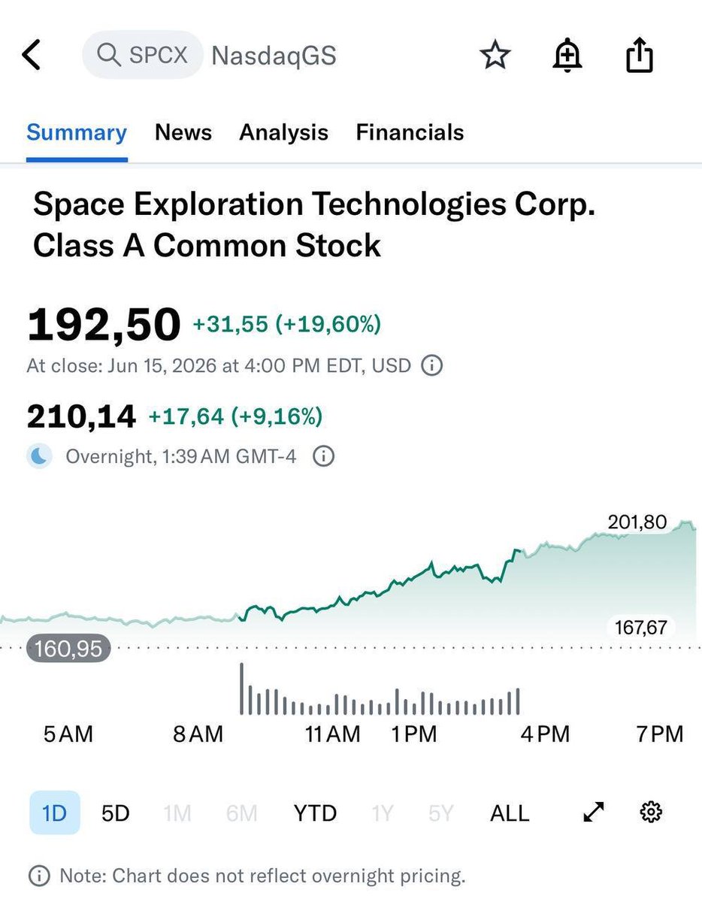Switch chart range to YTD
The height and width of the screenshot is (902, 702).
tap(315, 813)
